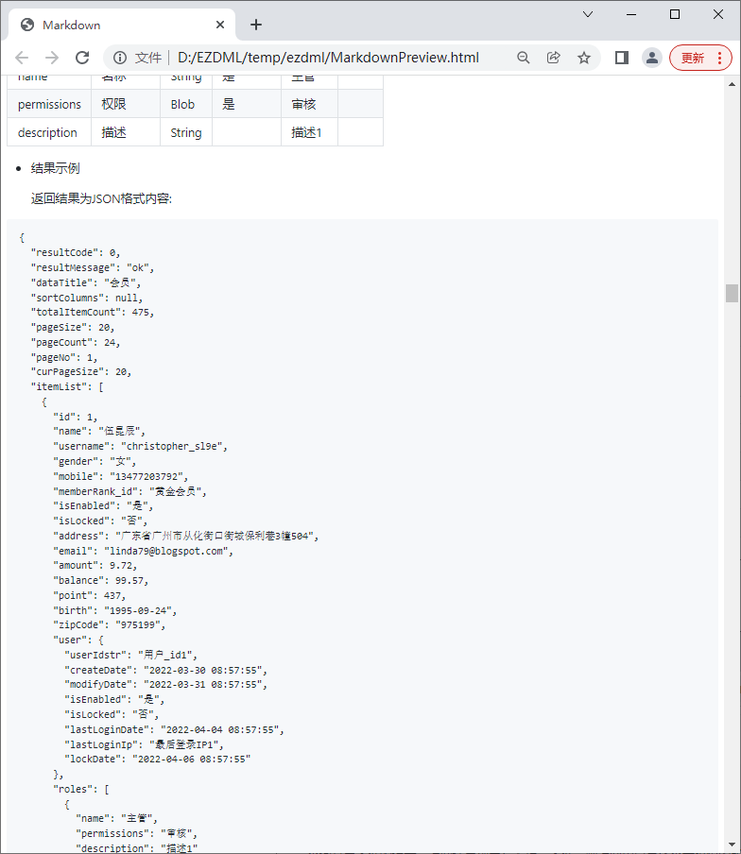Click the 'String' cell in description row
This screenshot has width=741, height=854.
[x=186, y=132]
